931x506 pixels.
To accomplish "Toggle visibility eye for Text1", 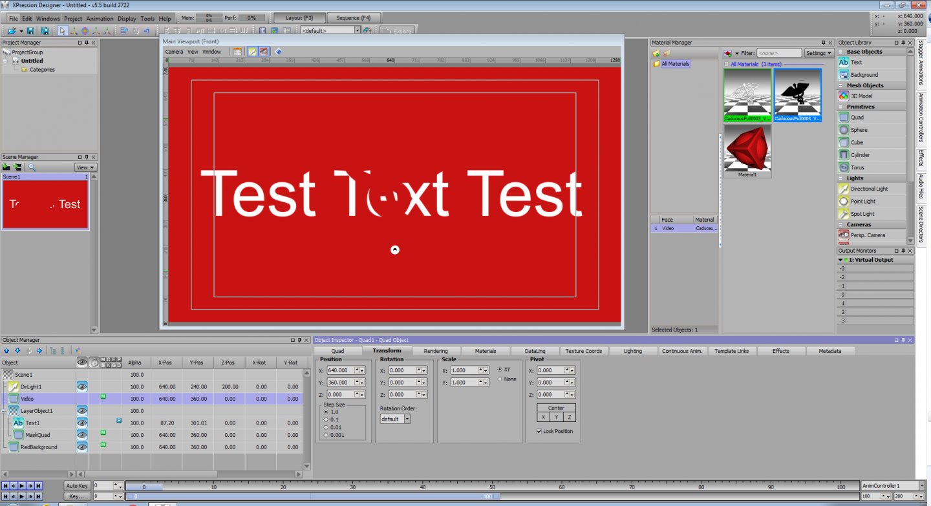I will (82, 423).
